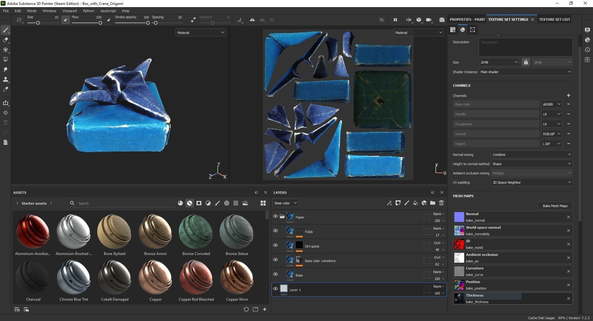Screen dimensions: 593x321
Task: Open the Size 2048 dropdown
Action: tap(499, 62)
